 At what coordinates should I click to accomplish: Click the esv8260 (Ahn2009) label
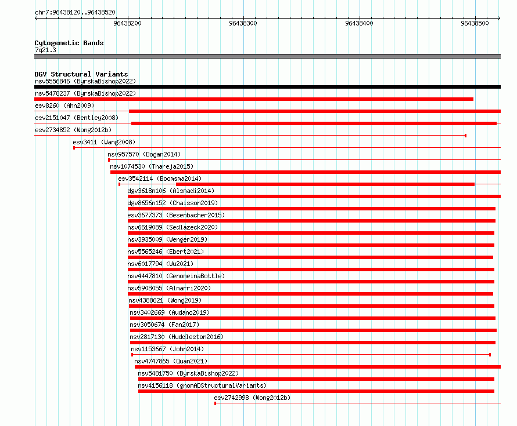(x=64, y=105)
